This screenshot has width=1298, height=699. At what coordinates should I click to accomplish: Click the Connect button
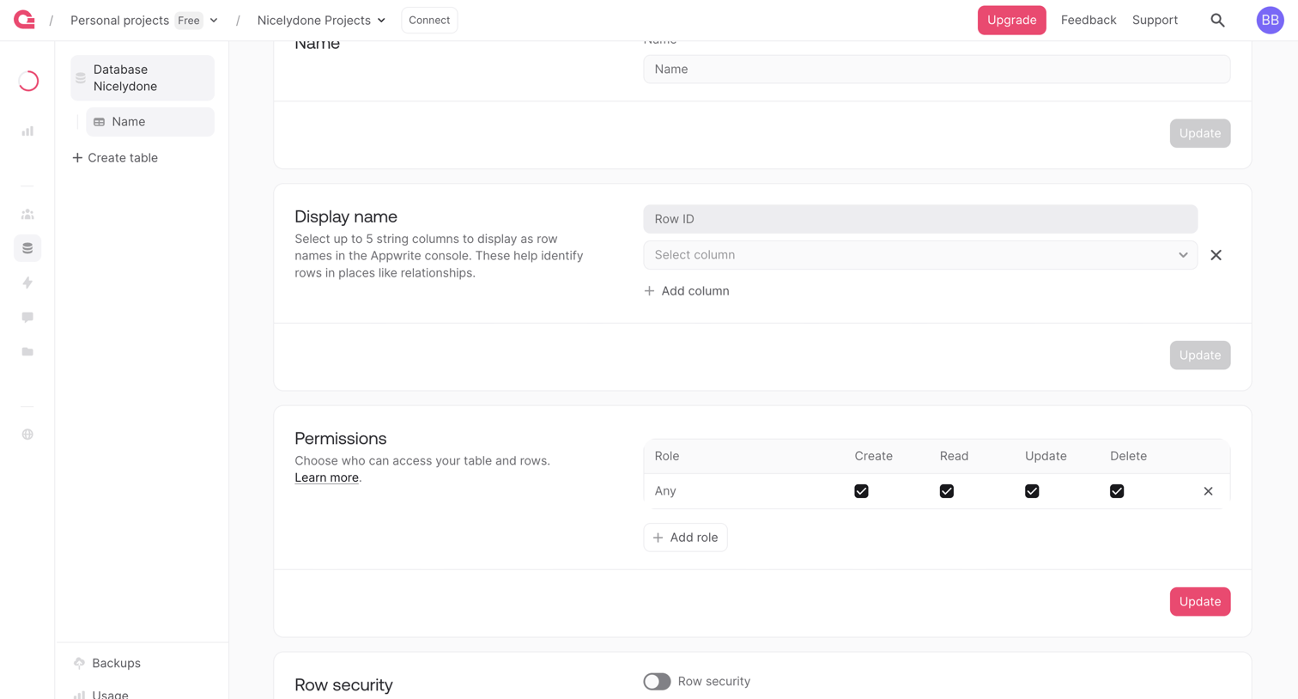[x=429, y=20]
